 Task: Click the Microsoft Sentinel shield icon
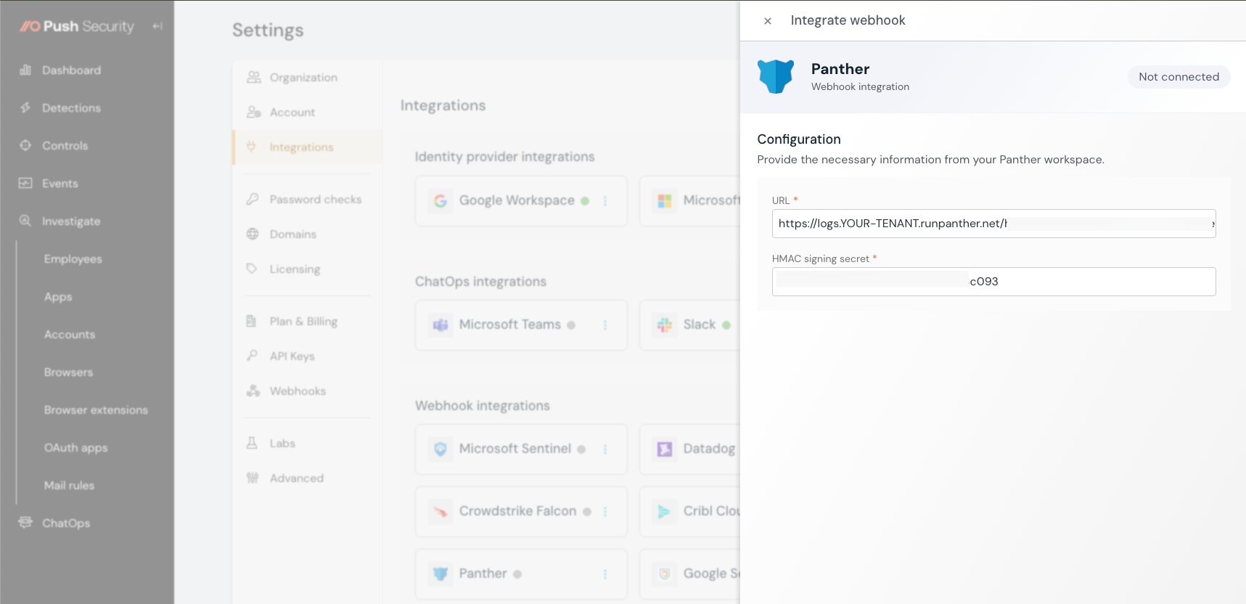tap(440, 449)
